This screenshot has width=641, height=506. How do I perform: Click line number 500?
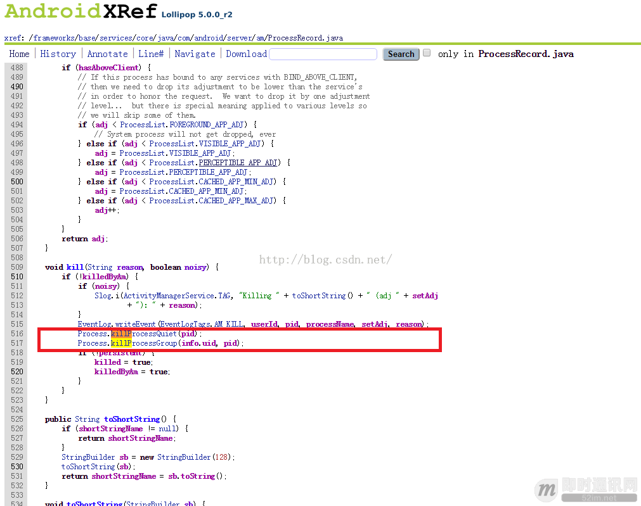tap(16, 181)
